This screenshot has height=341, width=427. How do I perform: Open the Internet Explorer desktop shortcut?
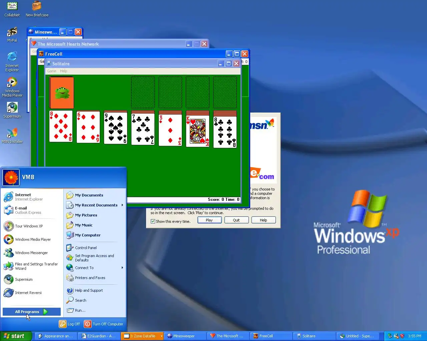click(x=12, y=62)
